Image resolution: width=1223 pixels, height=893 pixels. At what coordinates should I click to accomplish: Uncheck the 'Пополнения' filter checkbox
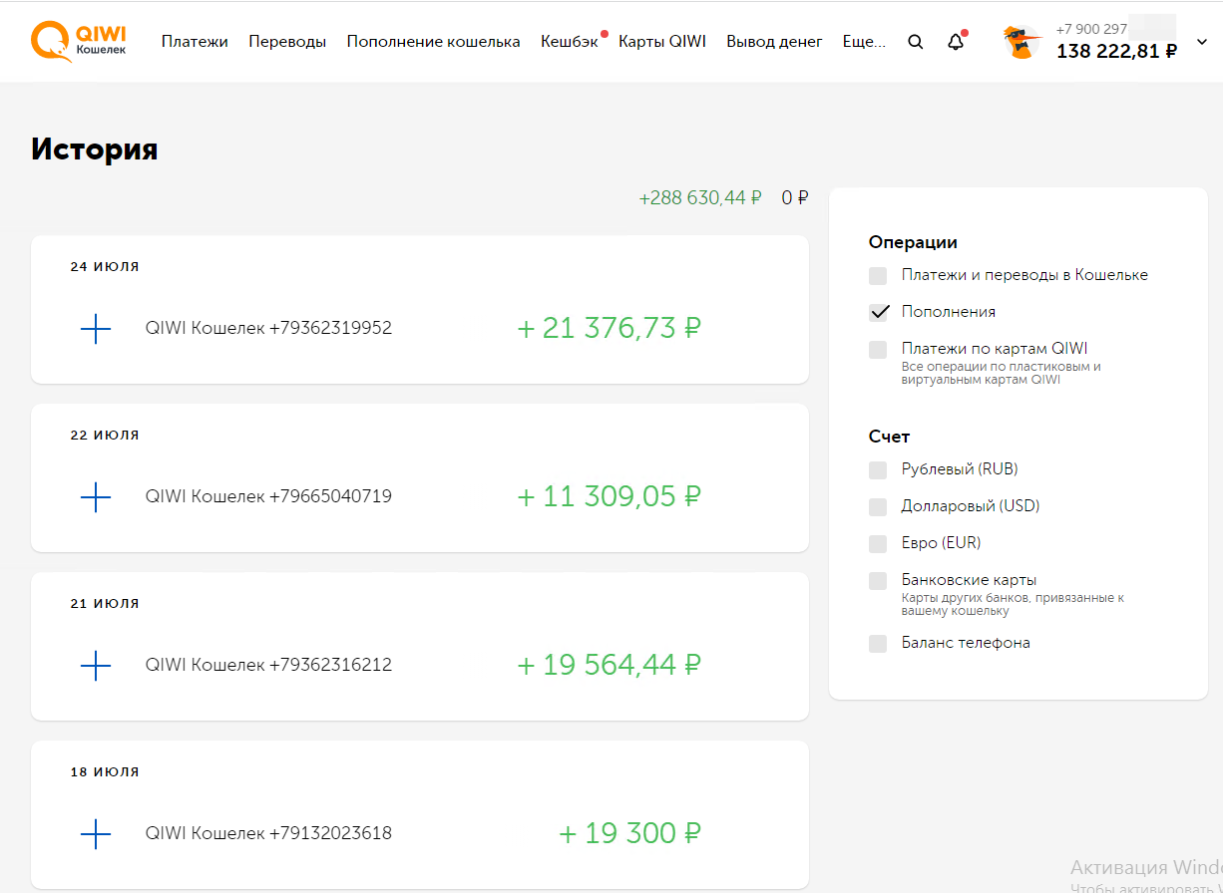878,313
